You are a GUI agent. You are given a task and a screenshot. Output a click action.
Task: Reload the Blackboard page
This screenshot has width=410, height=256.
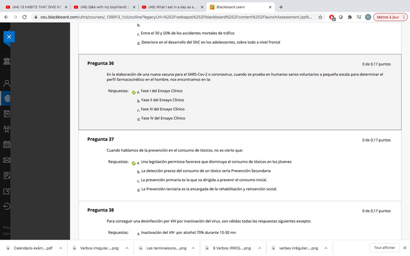point(24,17)
